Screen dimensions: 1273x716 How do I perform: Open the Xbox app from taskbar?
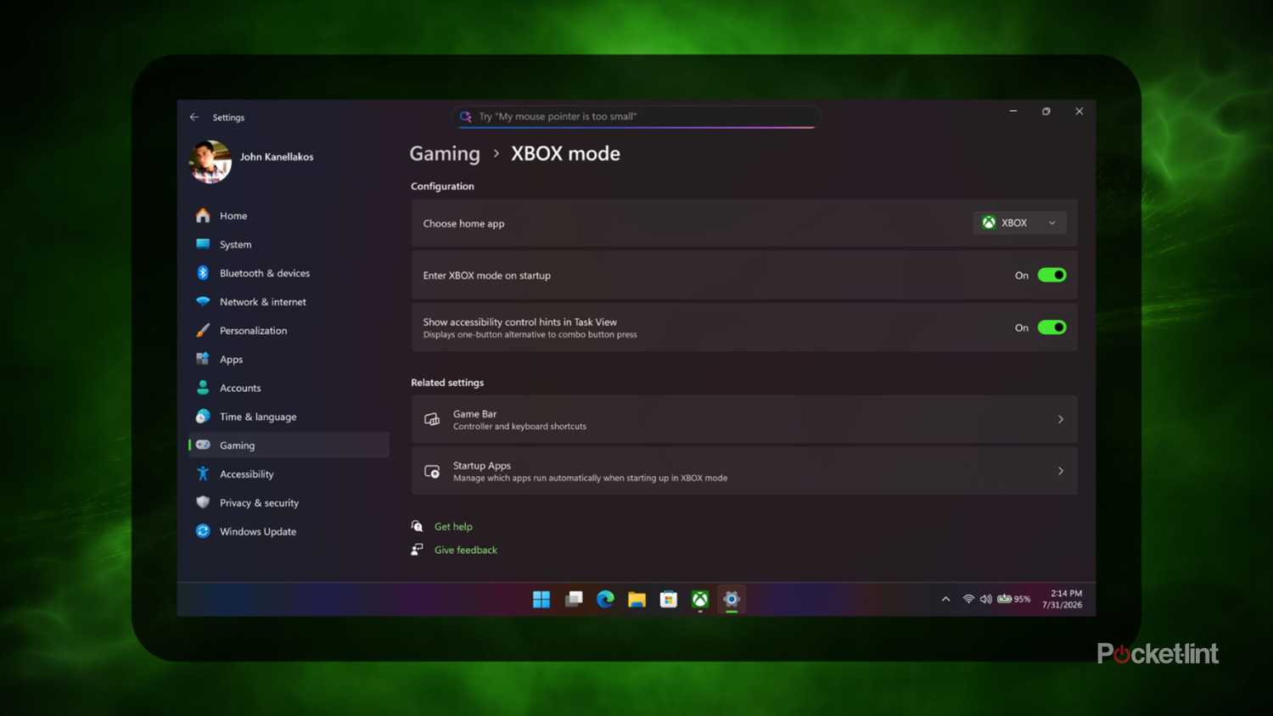tap(700, 600)
